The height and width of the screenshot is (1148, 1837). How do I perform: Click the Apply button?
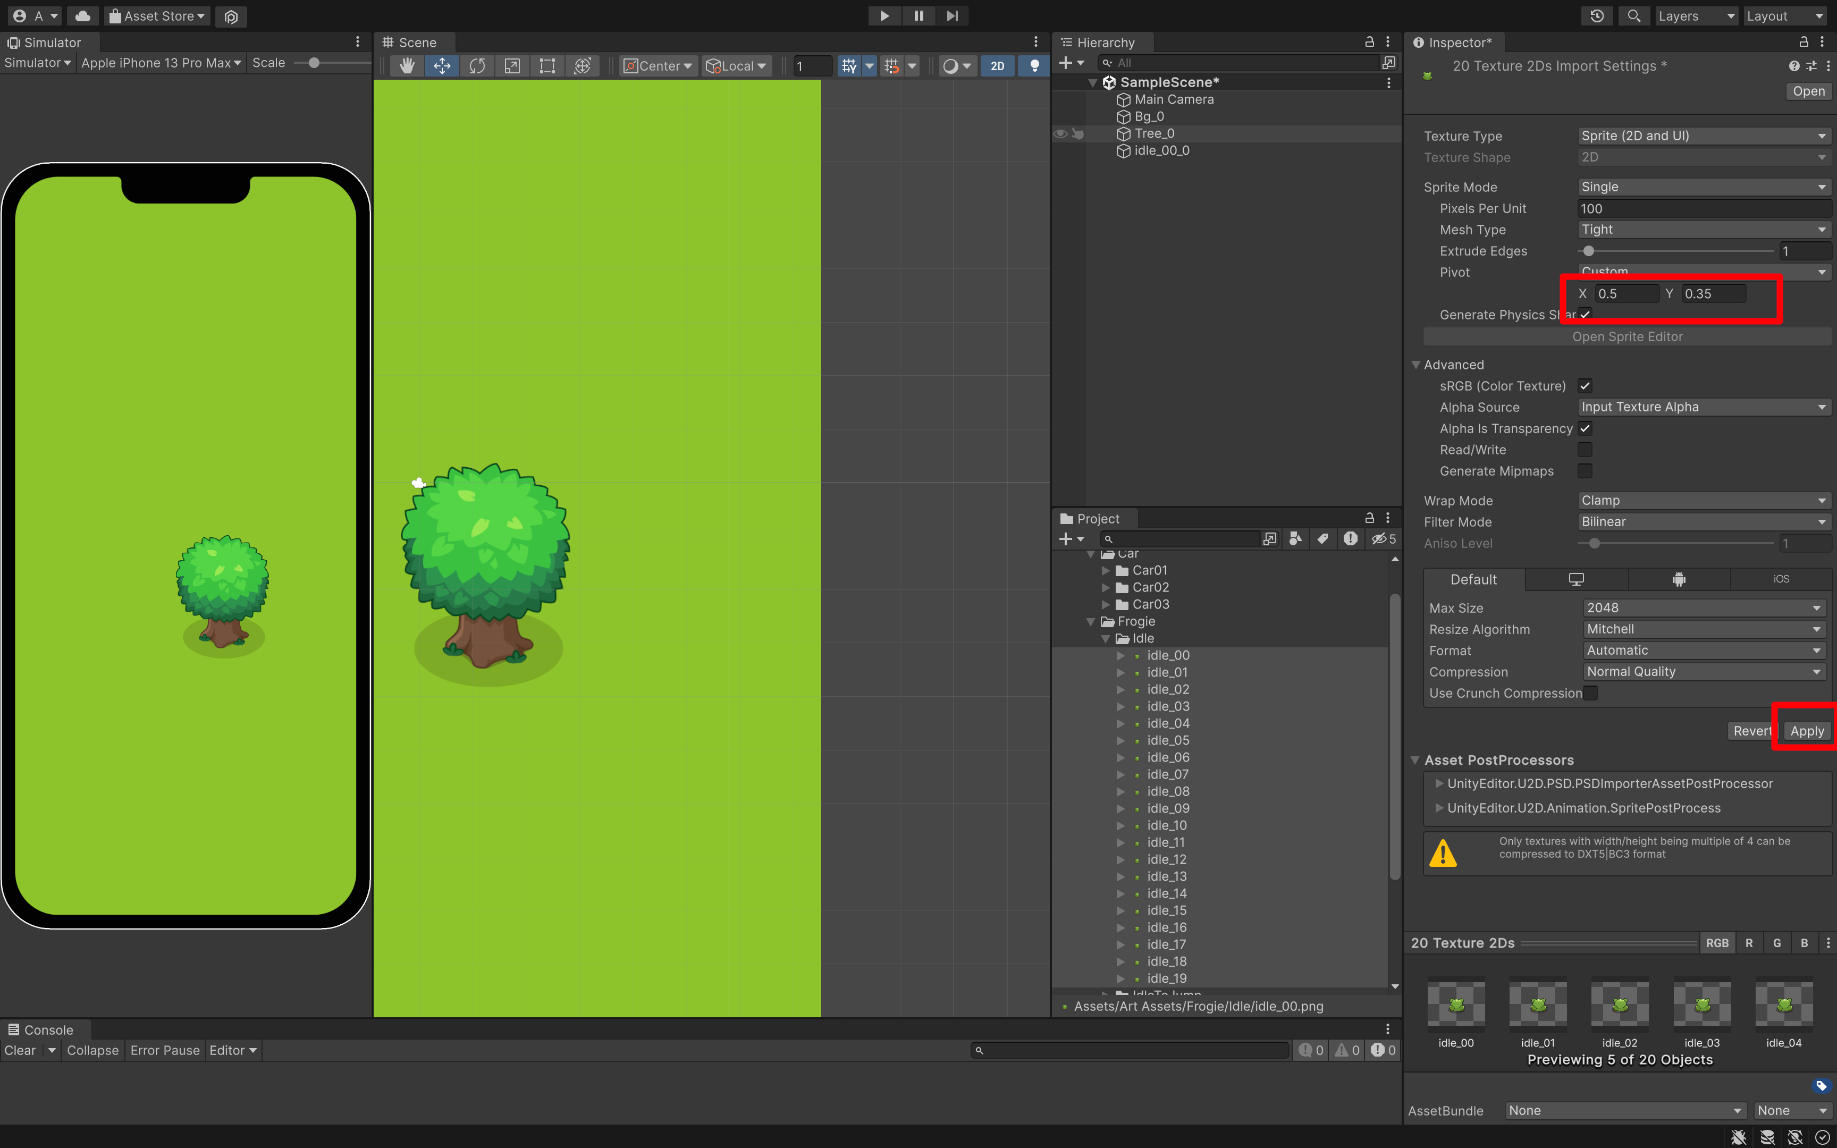pyautogui.click(x=1807, y=730)
